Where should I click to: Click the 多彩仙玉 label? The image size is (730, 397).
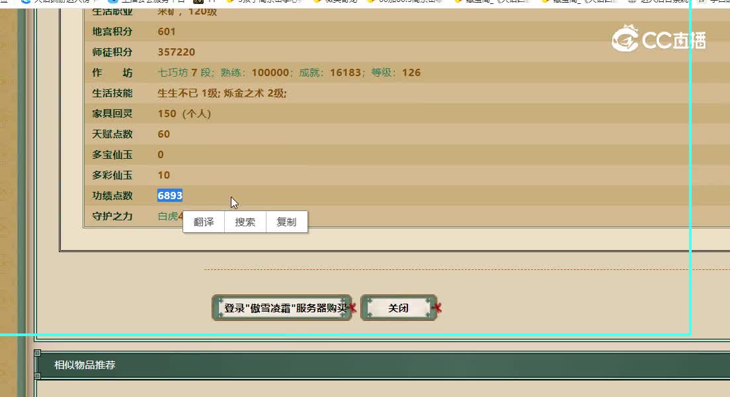112,175
